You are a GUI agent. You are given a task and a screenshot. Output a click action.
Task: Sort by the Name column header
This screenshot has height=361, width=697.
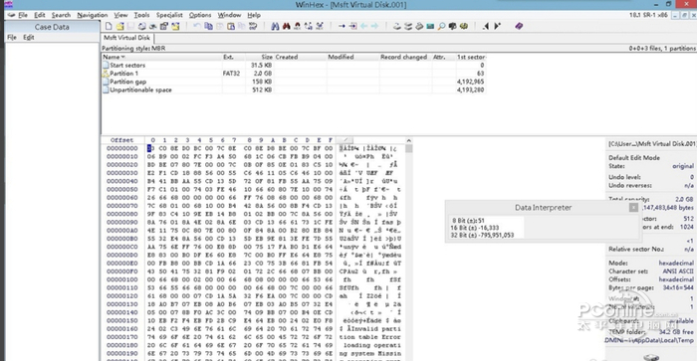(x=161, y=57)
